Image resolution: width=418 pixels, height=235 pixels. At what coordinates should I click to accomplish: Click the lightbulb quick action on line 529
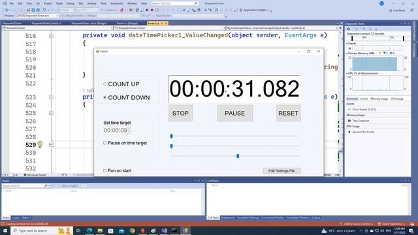point(40,144)
